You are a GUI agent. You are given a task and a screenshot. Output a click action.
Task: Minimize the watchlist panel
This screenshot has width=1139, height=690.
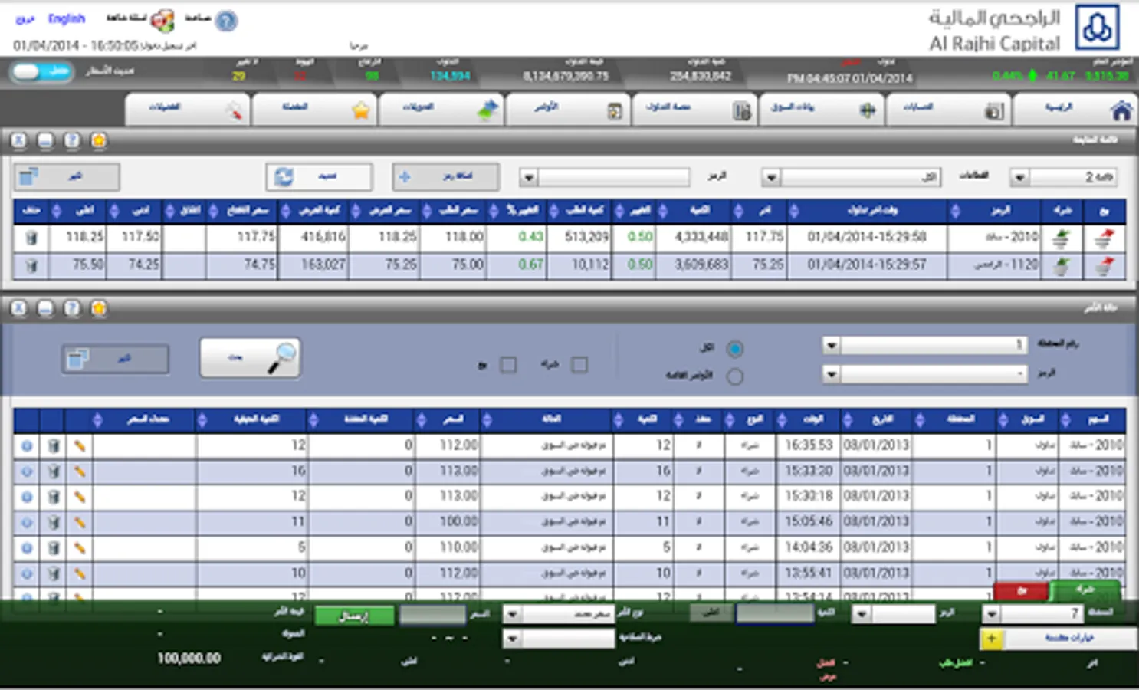[x=45, y=141]
